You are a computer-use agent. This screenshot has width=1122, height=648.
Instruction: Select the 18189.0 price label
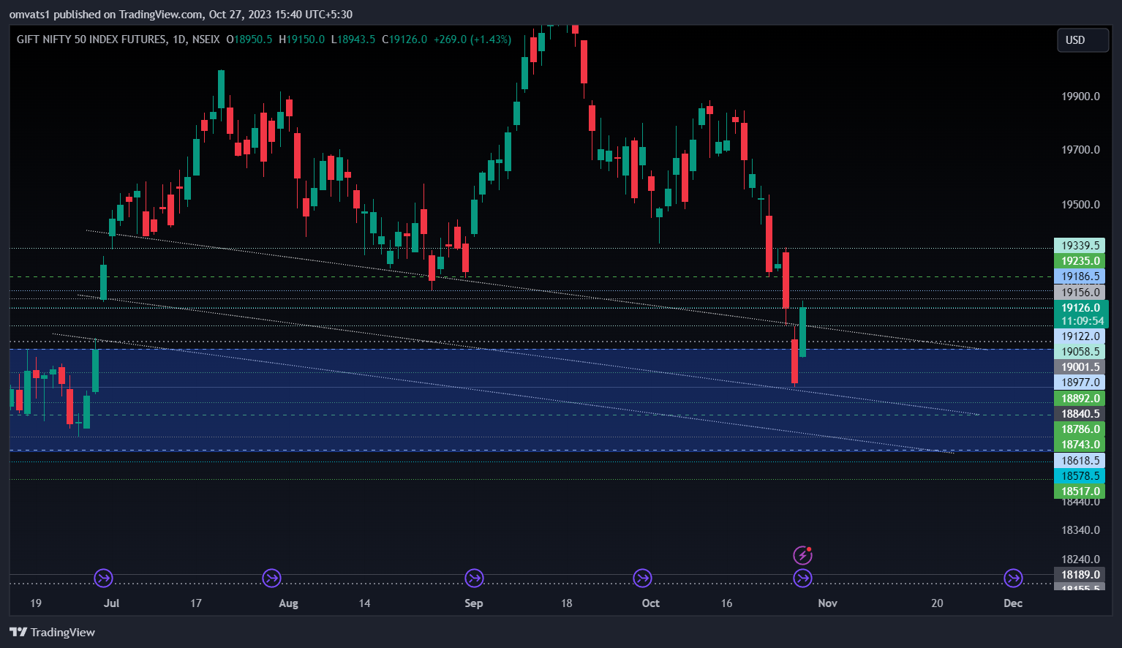tap(1080, 575)
